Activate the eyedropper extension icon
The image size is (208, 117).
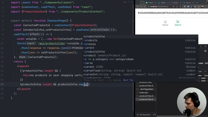pos(192,6)
